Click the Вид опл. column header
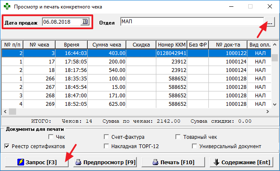The image size is (280, 171). click(259, 44)
